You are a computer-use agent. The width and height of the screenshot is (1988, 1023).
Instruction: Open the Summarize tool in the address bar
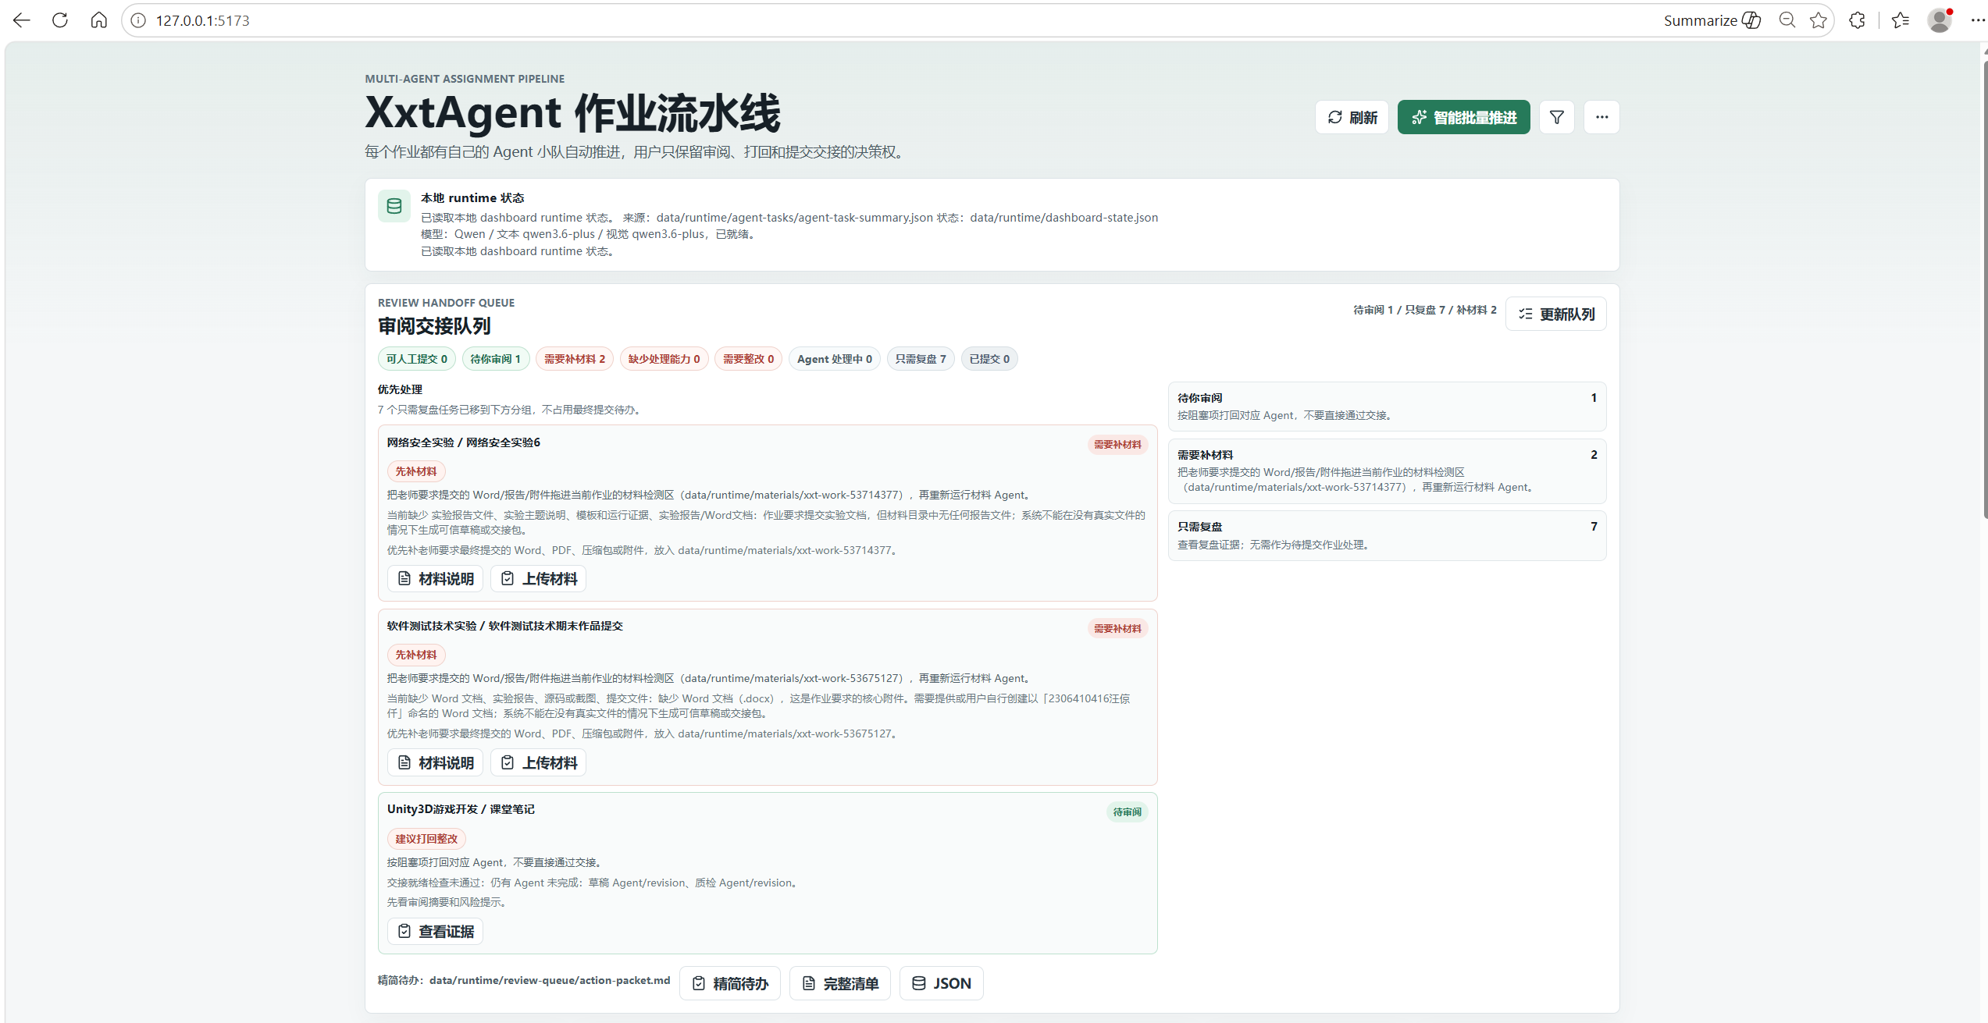(1712, 20)
